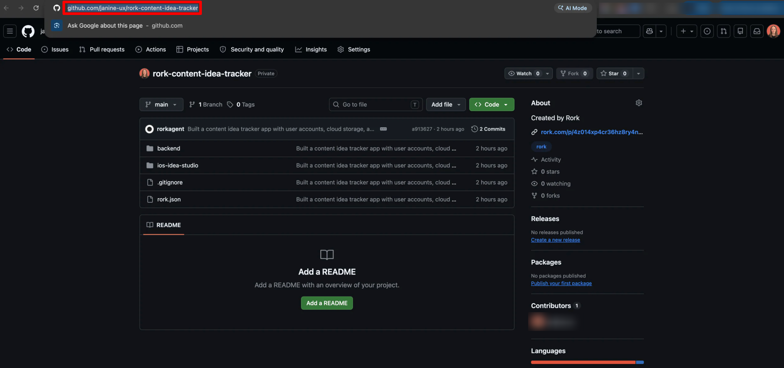Star this repository
784x368 pixels.
614,73
